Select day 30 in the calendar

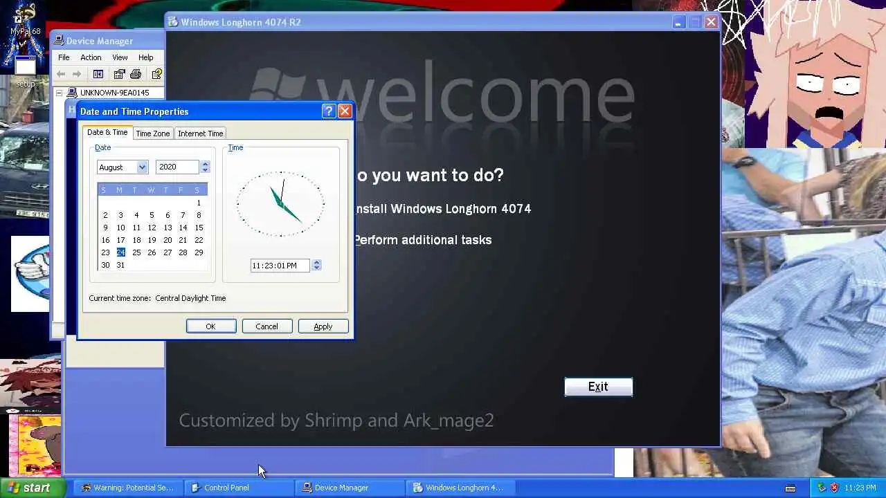click(105, 265)
